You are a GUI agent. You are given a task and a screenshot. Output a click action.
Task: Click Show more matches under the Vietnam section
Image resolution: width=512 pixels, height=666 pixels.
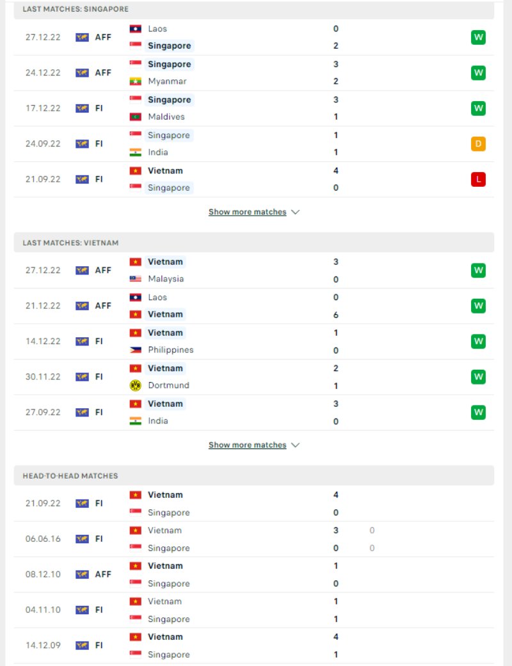click(x=247, y=445)
